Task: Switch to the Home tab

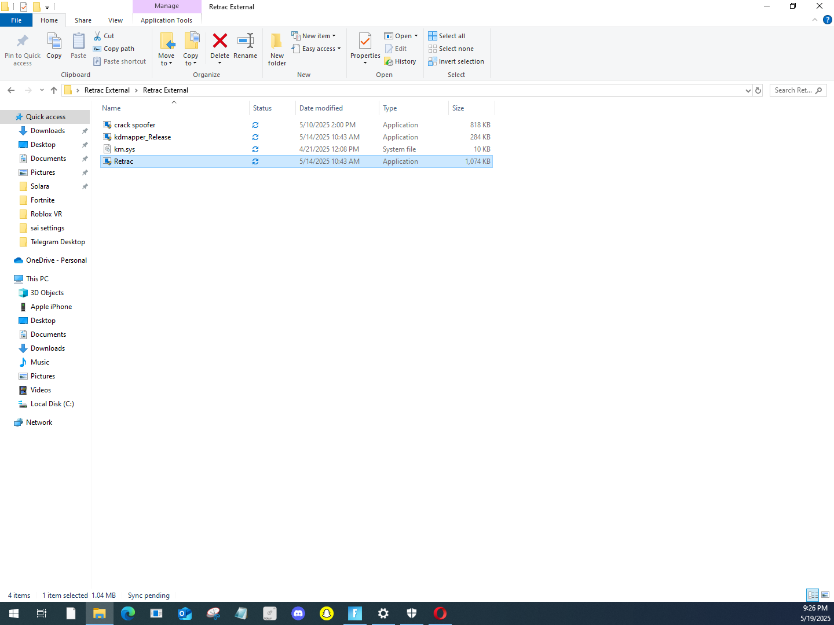Action: [x=49, y=20]
